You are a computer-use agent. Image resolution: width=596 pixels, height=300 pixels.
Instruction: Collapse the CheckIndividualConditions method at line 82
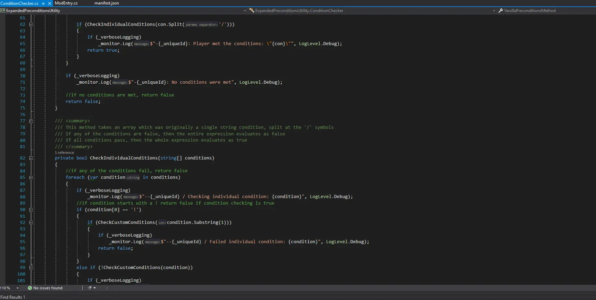[x=31, y=158]
